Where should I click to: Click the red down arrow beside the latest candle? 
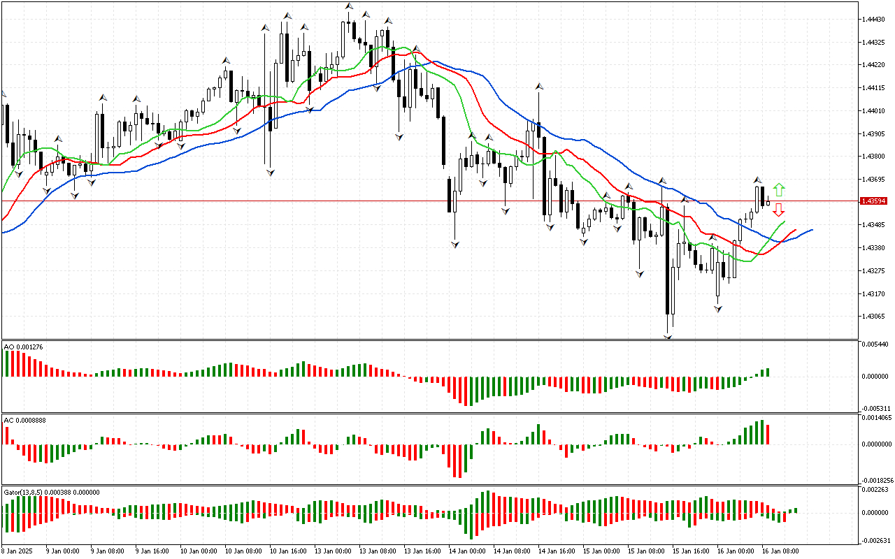click(779, 210)
